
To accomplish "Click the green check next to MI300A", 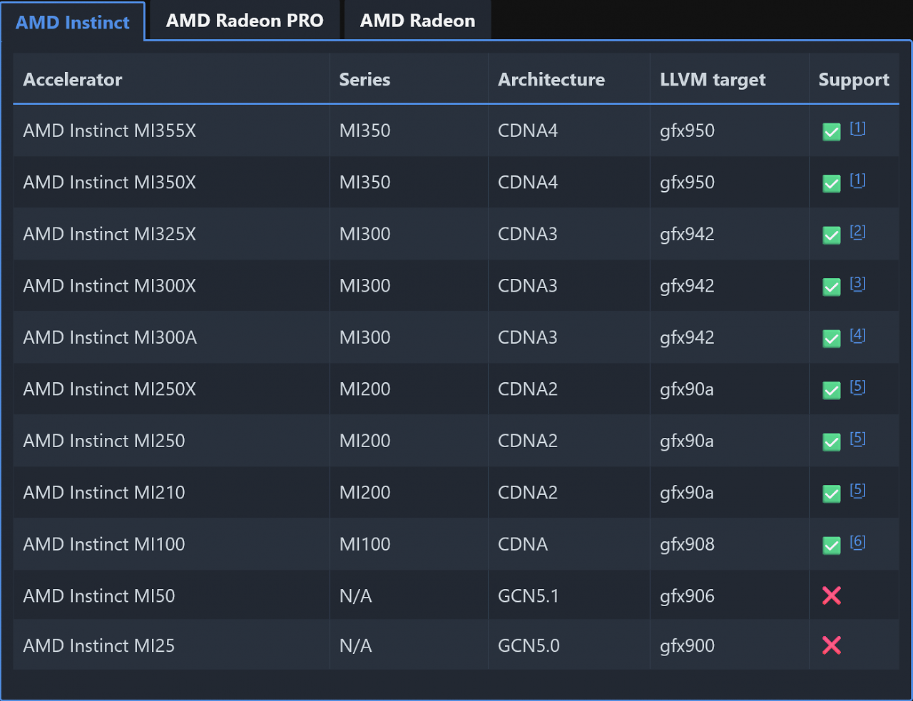I will [831, 339].
